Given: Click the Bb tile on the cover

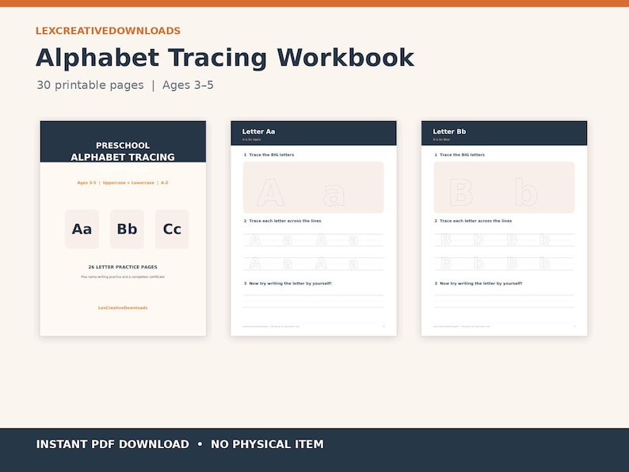Looking at the screenshot, I should [127, 229].
